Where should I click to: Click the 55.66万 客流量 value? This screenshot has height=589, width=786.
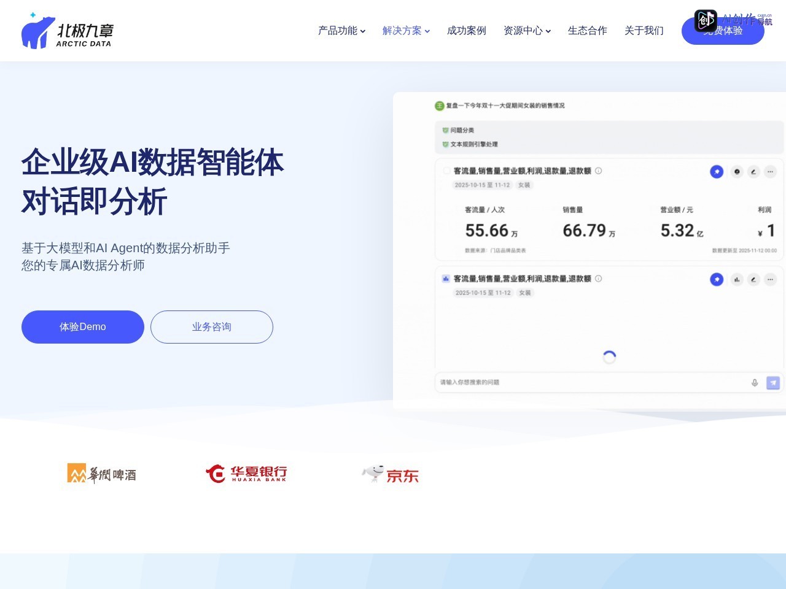(491, 231)
